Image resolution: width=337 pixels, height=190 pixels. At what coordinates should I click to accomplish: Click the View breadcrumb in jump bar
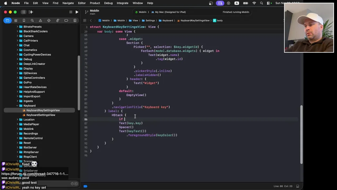coord(133,20)
